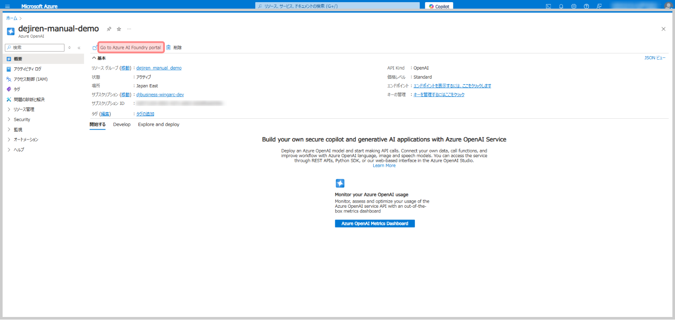Open portal settings gear icon
The image size is (675, 320).
coord(574,6)
